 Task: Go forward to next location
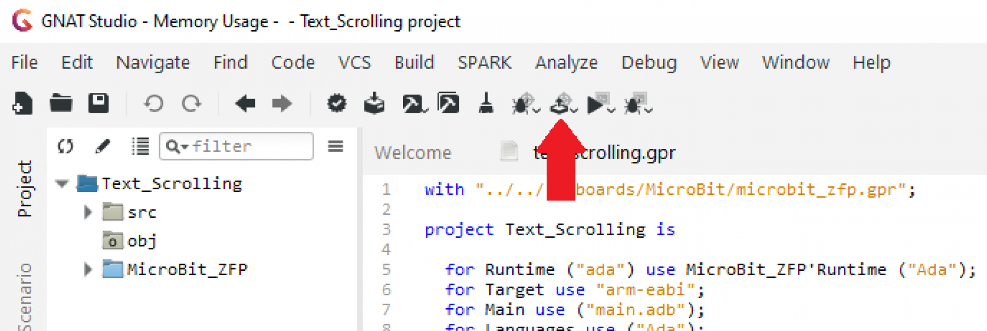(282, 103)
